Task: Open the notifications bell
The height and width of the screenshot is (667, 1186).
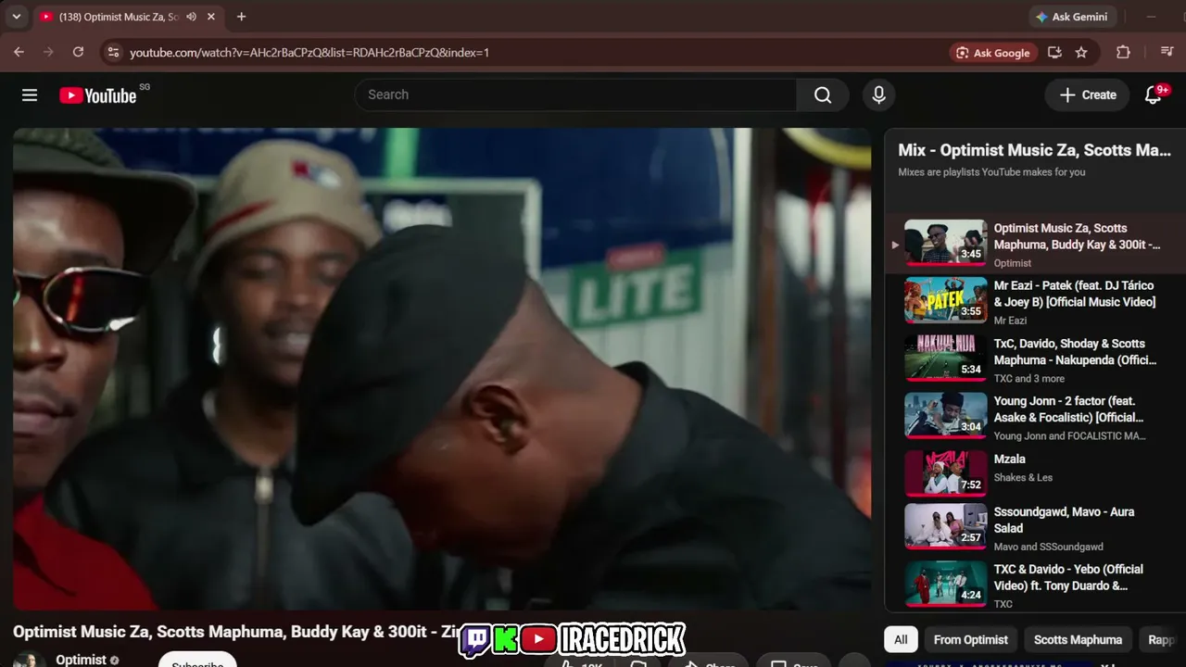Action: 1154,94
